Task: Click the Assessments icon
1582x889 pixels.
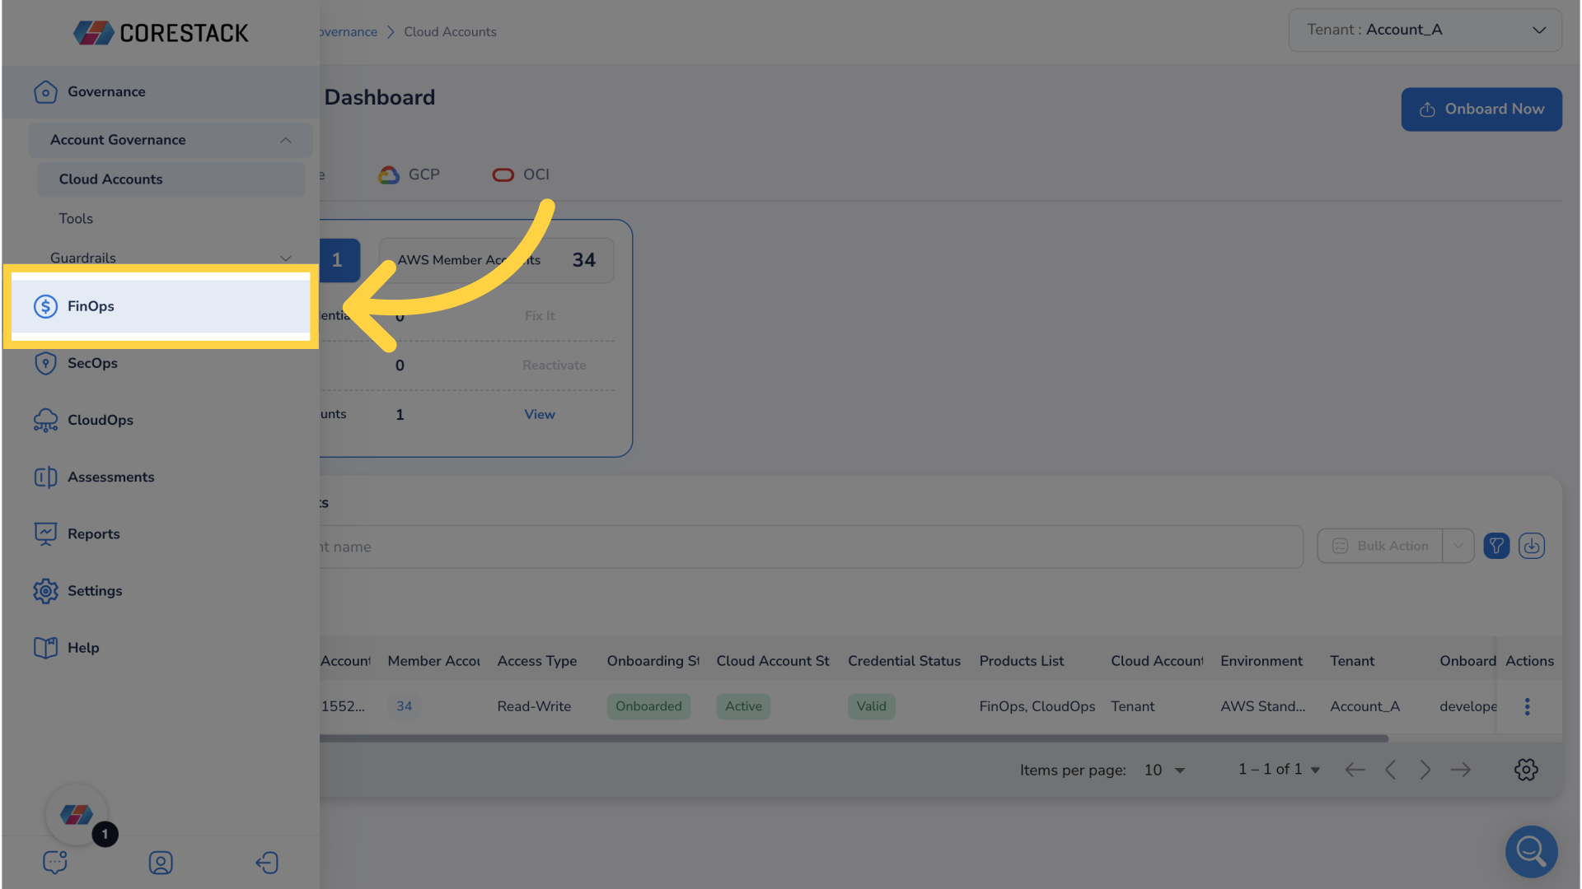Action: (45, 477)
